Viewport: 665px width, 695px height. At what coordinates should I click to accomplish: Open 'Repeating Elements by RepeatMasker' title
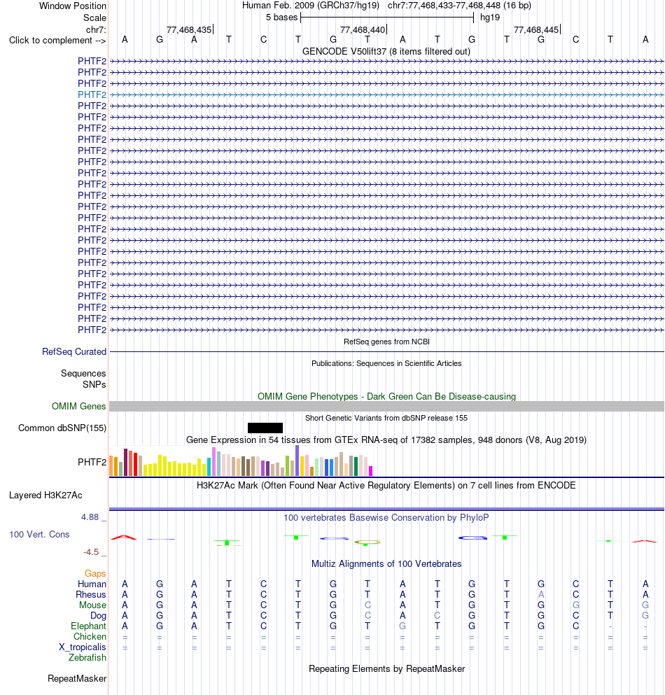click(x=386, y=668)
